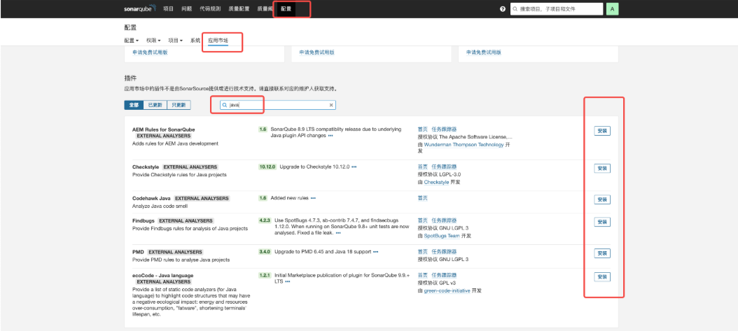Open 质量阈 in the top navigation bar
Viewport: 738px width, 331px height.
[265, 9]
